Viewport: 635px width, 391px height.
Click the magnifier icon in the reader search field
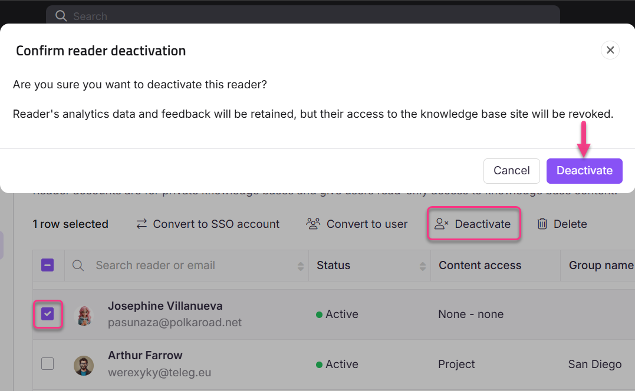pos(78,266)
